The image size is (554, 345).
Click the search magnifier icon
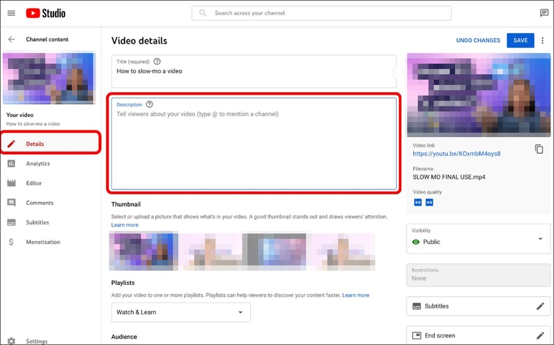(x=203, y=13)
